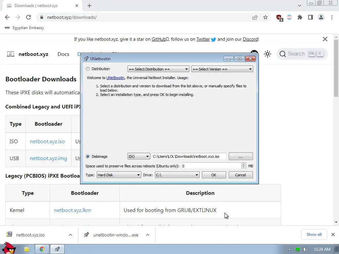Click the UNetbootin title bar icon
The height and width of the screenshot is (254, 339).
pos(86,59)
